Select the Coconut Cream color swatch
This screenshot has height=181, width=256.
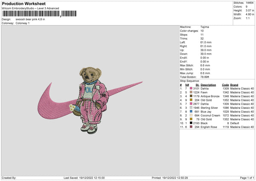[191, 115]
